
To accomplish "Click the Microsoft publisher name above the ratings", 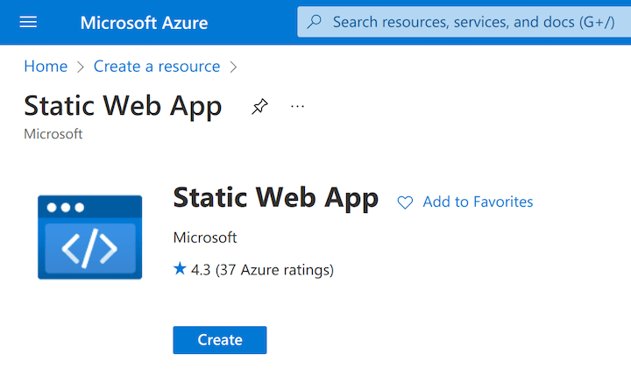I will tap(205, 238).
